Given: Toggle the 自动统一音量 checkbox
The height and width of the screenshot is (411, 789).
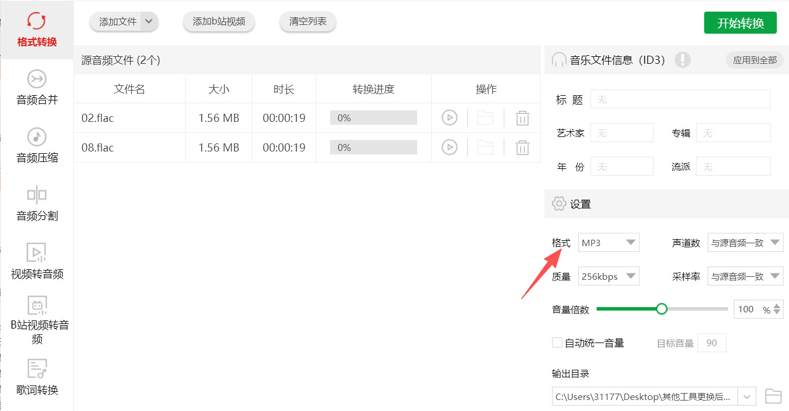Looking at the screenshot, I should (x=557, y=342).
